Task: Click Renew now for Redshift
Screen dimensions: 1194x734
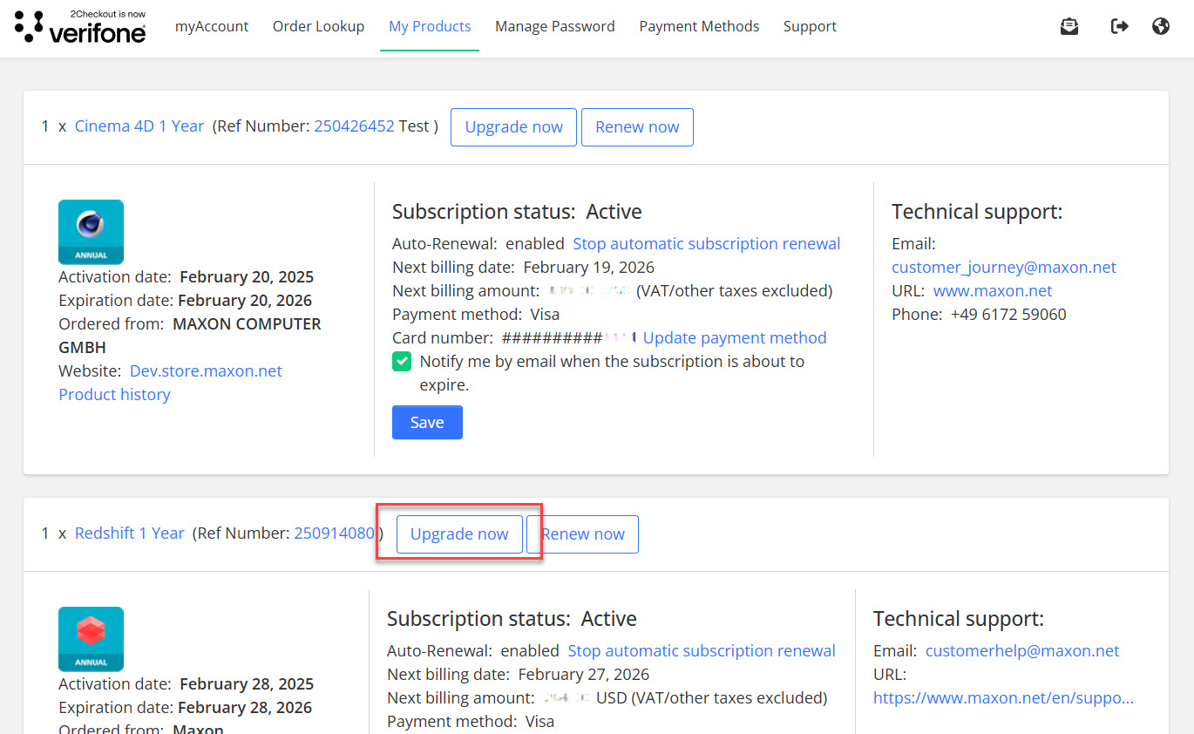Action: [x=583, y=534]
